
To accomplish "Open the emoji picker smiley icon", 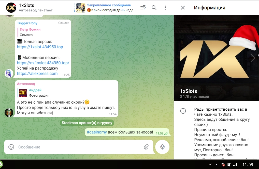I will (x=11, y=147).
